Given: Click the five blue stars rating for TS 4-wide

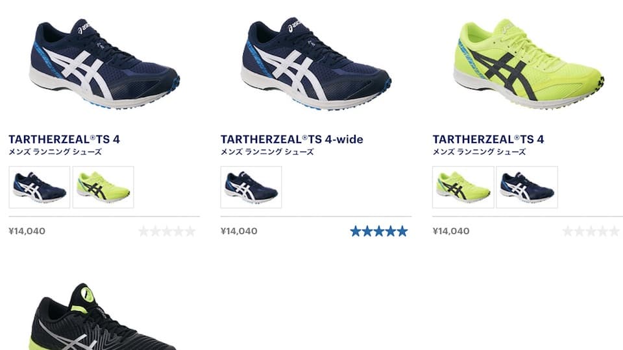Looking at the screenshot, I should click(379, 231).
